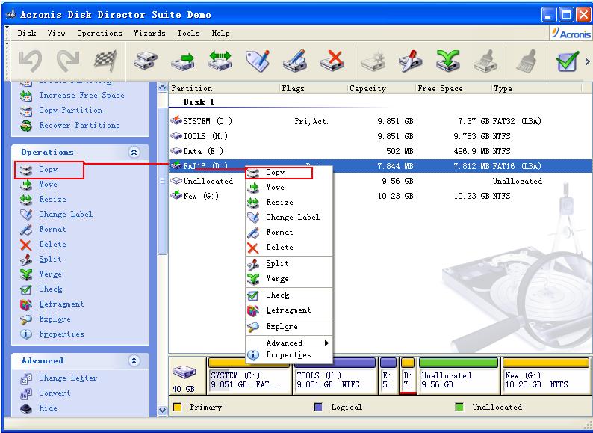
Task: Open the Help menu
Action: pyautogui.click(x=220, y=34)
